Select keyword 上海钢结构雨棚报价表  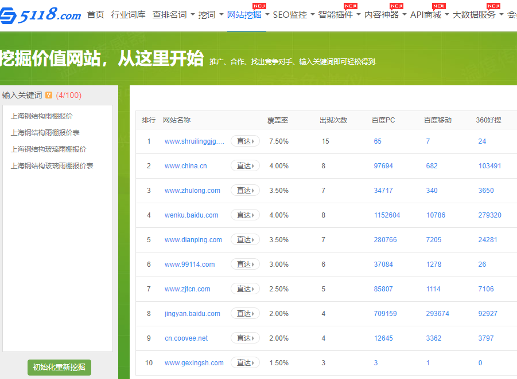[x=45, y=133]
